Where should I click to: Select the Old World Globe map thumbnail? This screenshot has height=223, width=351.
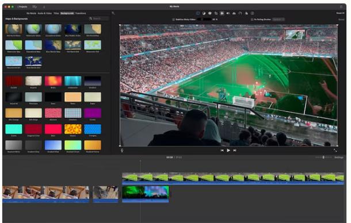(14, 29)
